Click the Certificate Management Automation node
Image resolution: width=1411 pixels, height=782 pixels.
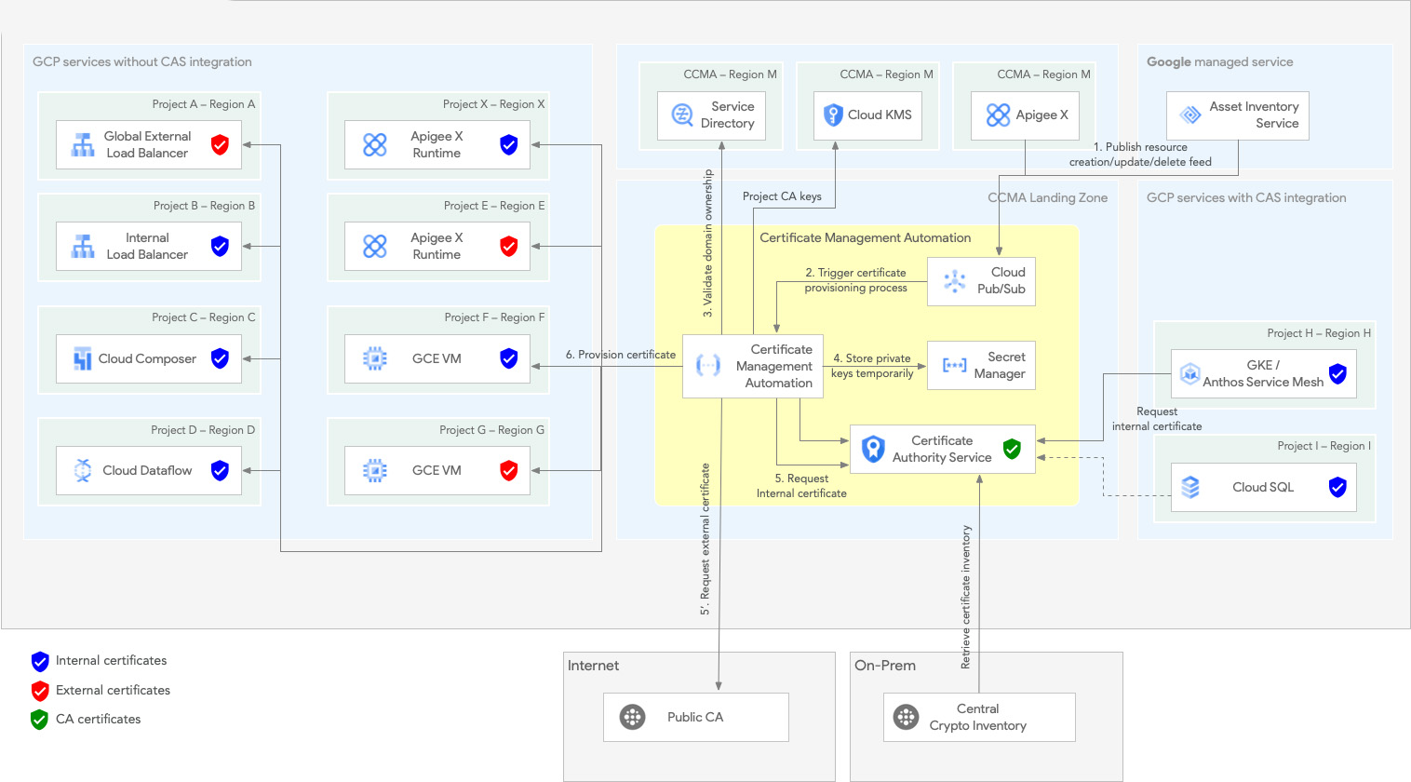coord(752,366)
